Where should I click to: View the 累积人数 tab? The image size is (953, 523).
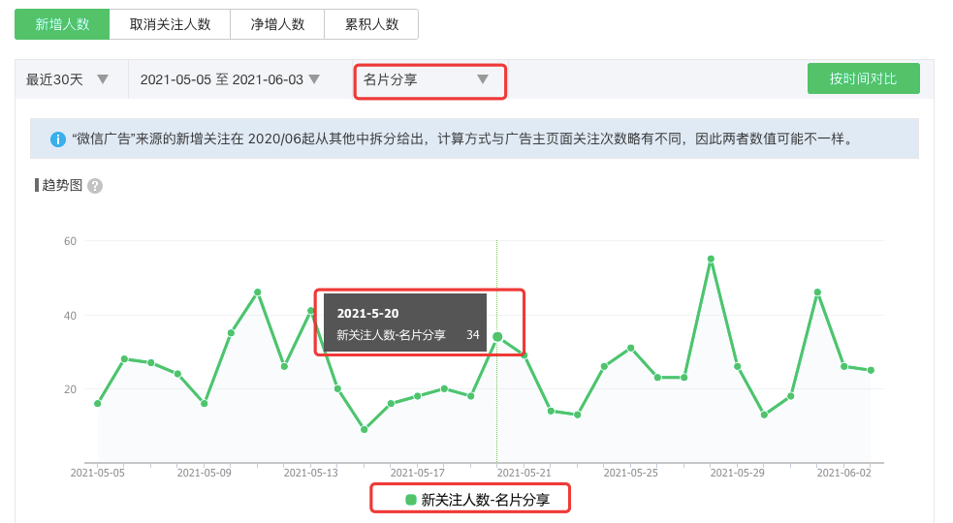(x=371, y=24)
